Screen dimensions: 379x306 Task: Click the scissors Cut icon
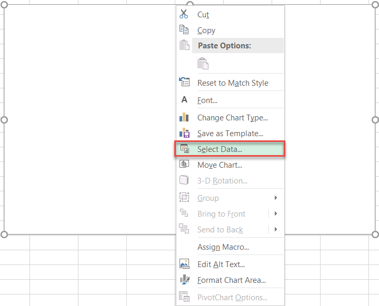pos(184,14)
